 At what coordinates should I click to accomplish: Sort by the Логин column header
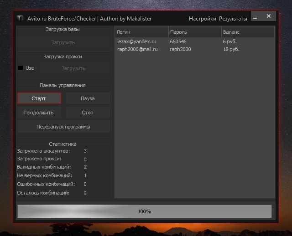pyautogui.click(x=141, y=32)
